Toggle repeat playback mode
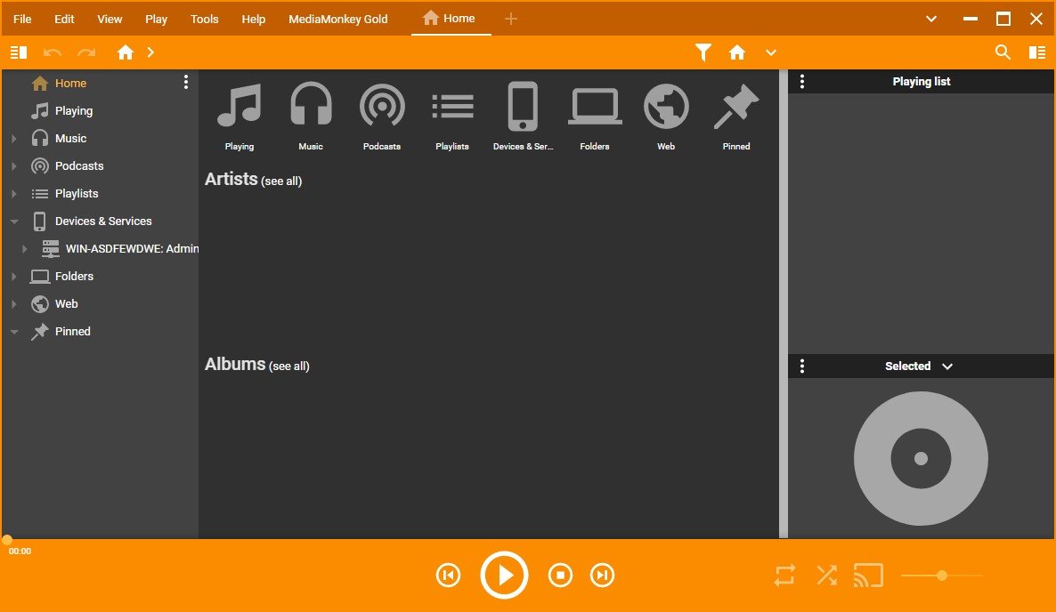This screenshot has width=1056, height=612. coord(784,576)
